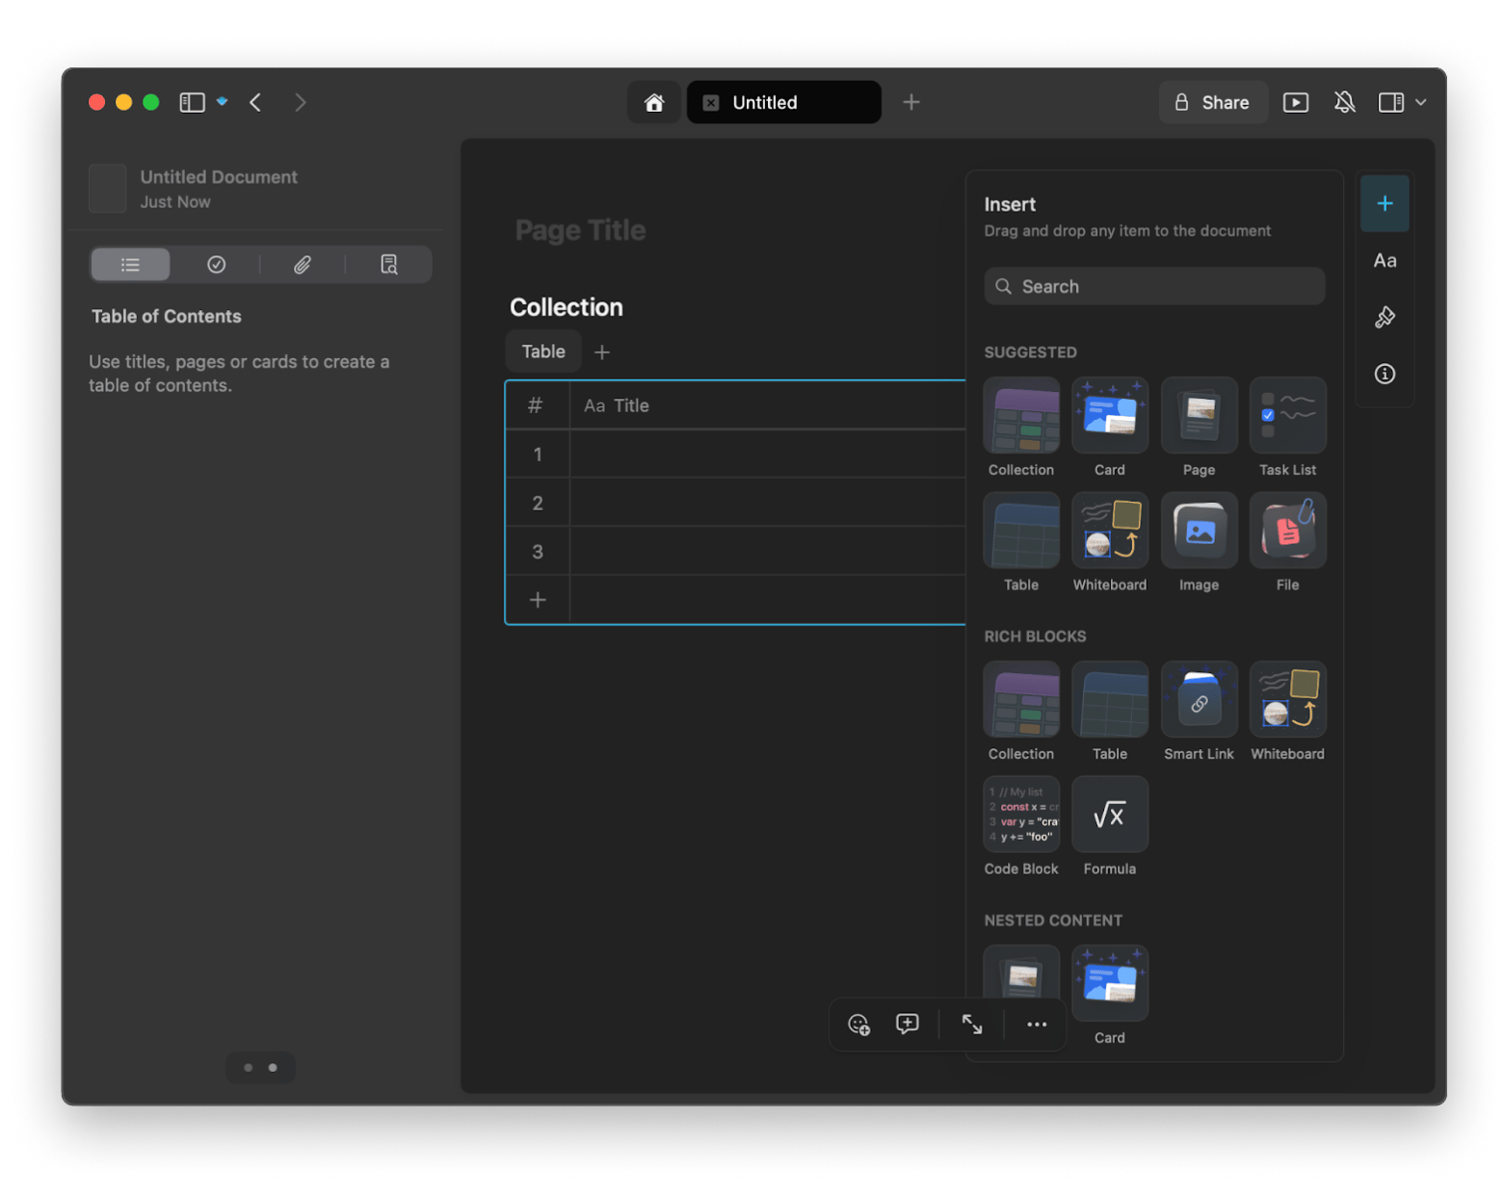The image size is (1503, 1196).
Task: Select the Table view tab
Action: [x=543, y=352]
